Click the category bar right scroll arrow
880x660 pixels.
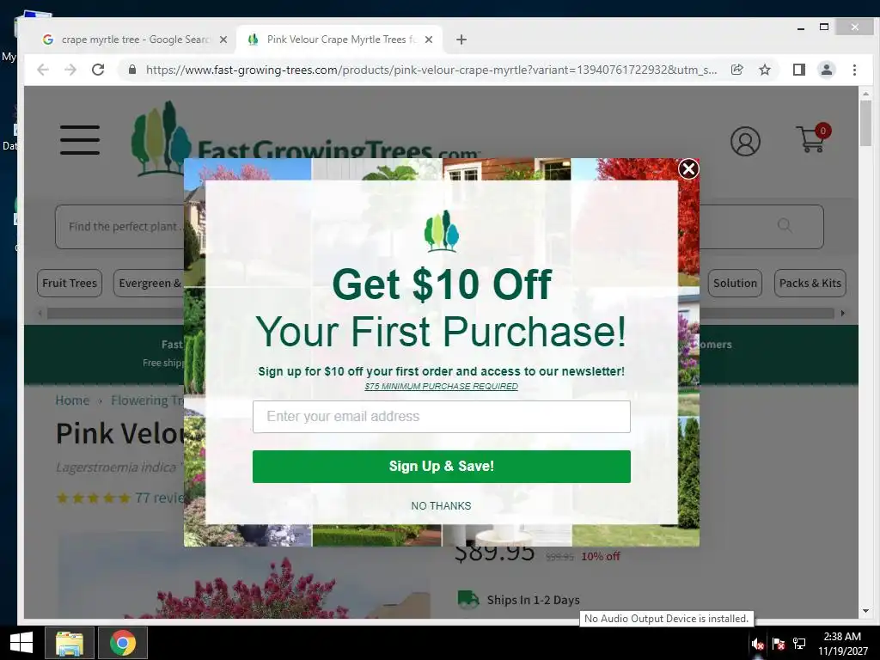842,313
